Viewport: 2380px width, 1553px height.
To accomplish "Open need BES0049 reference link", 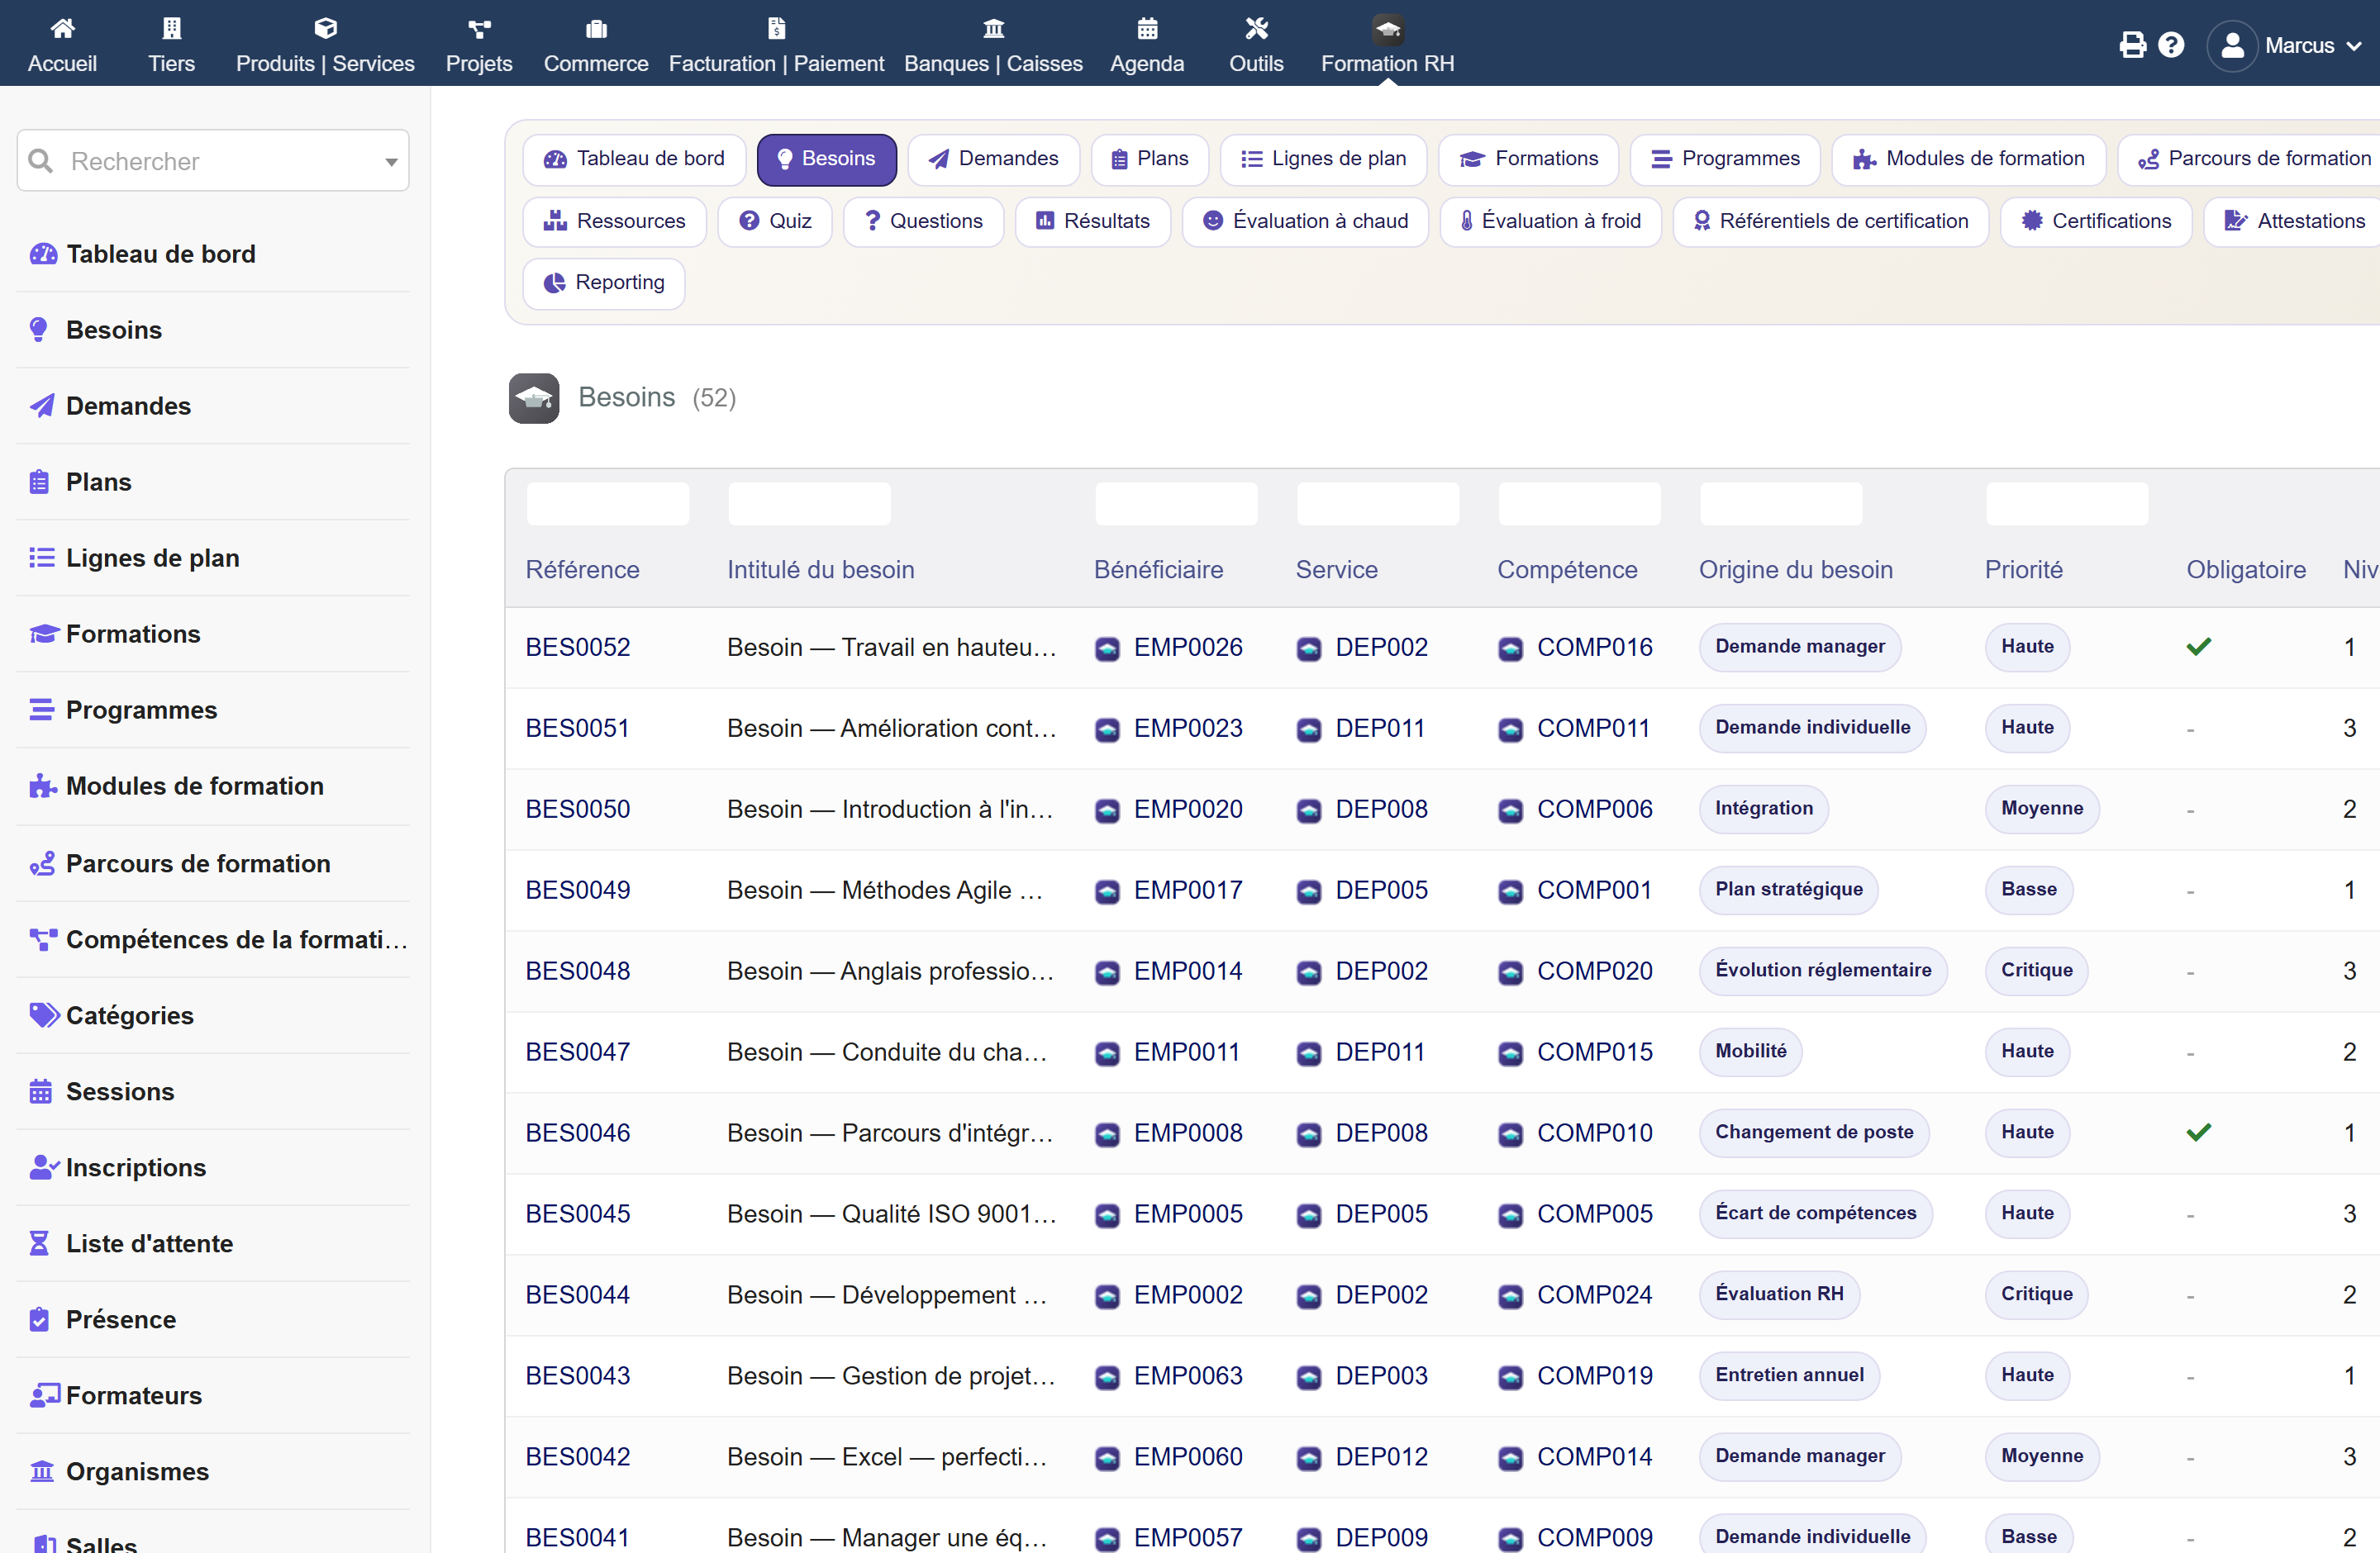I will pos(578,890).
